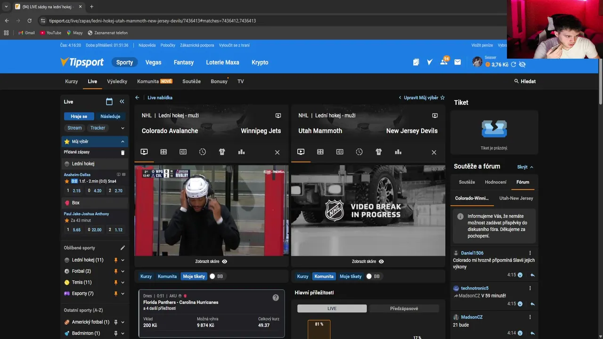Pin Americký fotbal to favorites
The height and width of the screenshot is (339, 603).
(116, 322)
